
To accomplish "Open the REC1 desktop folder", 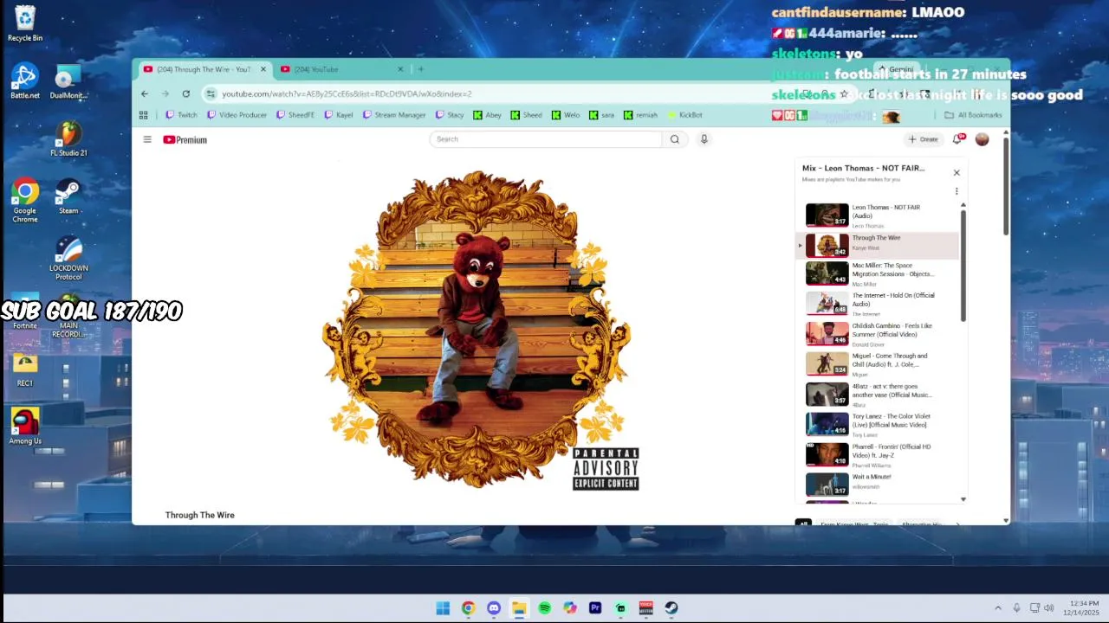I will (x=25, y=370).
